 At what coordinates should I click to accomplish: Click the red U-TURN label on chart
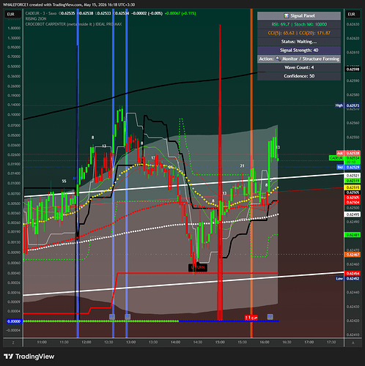[x=198, y=267]
